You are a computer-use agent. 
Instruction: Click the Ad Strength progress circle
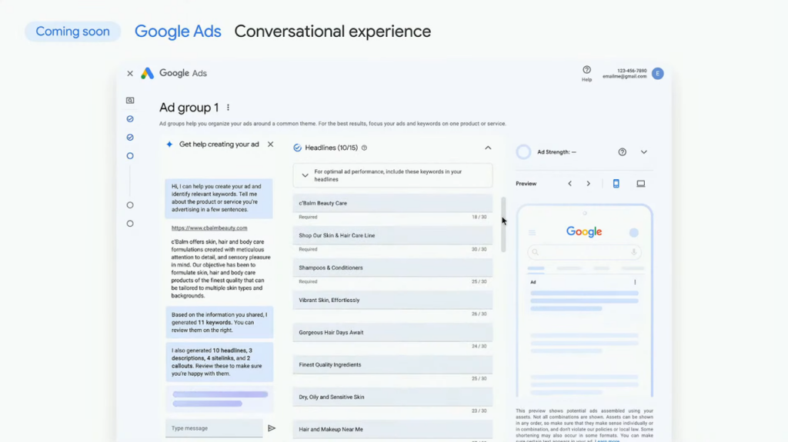coord(523,151)
